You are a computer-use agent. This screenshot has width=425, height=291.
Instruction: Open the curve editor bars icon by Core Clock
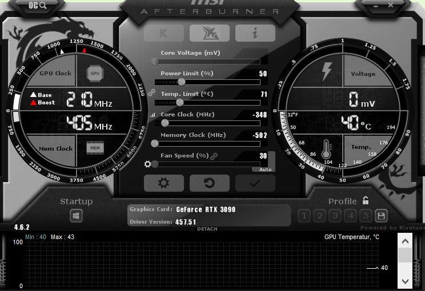[x=153, y=115]
